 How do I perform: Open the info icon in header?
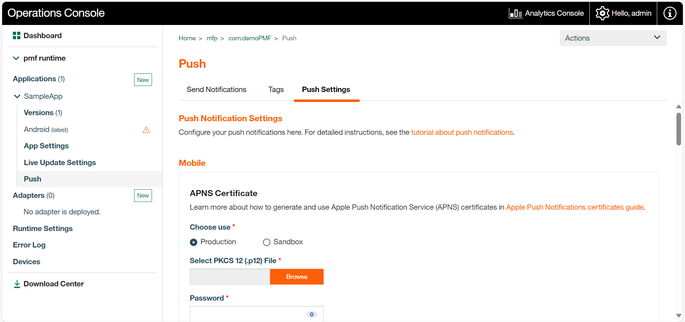click(x=670, y=13)
